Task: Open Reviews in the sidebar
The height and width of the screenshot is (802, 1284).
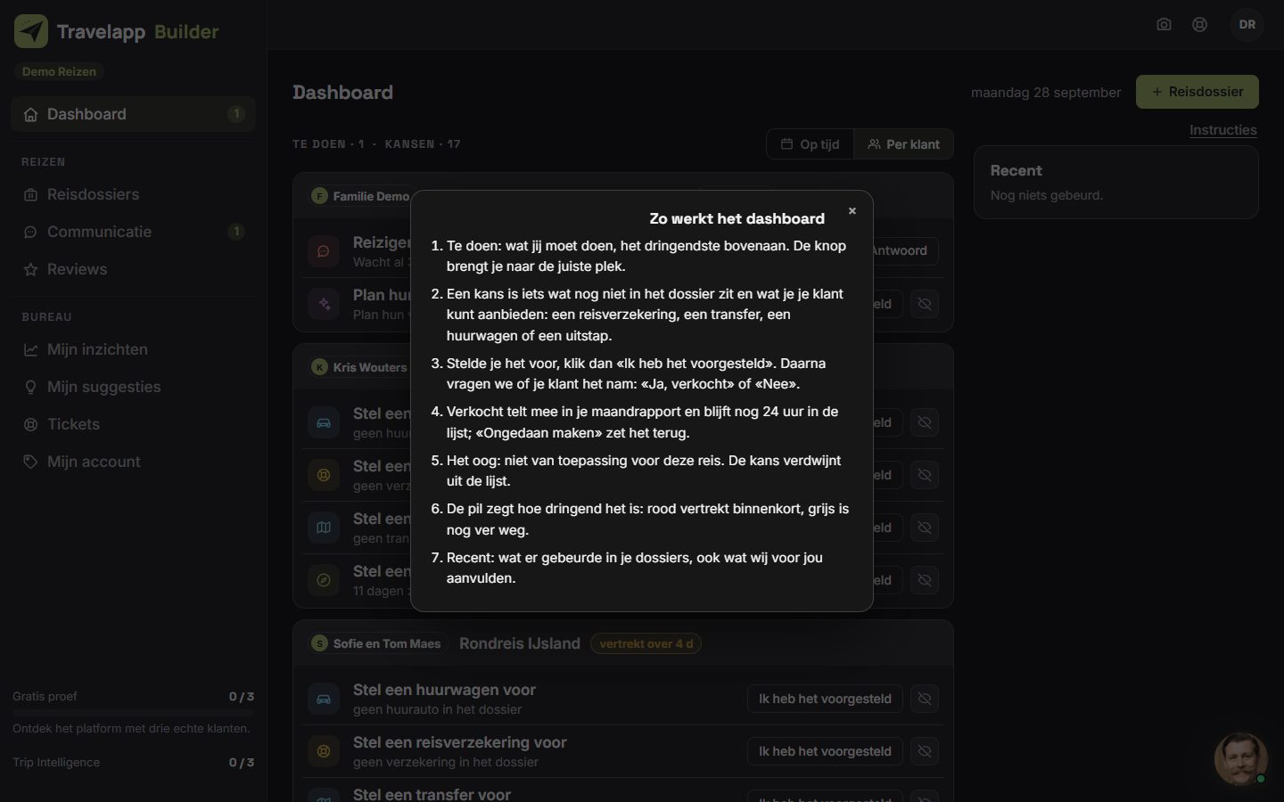Action: [134, 269]
